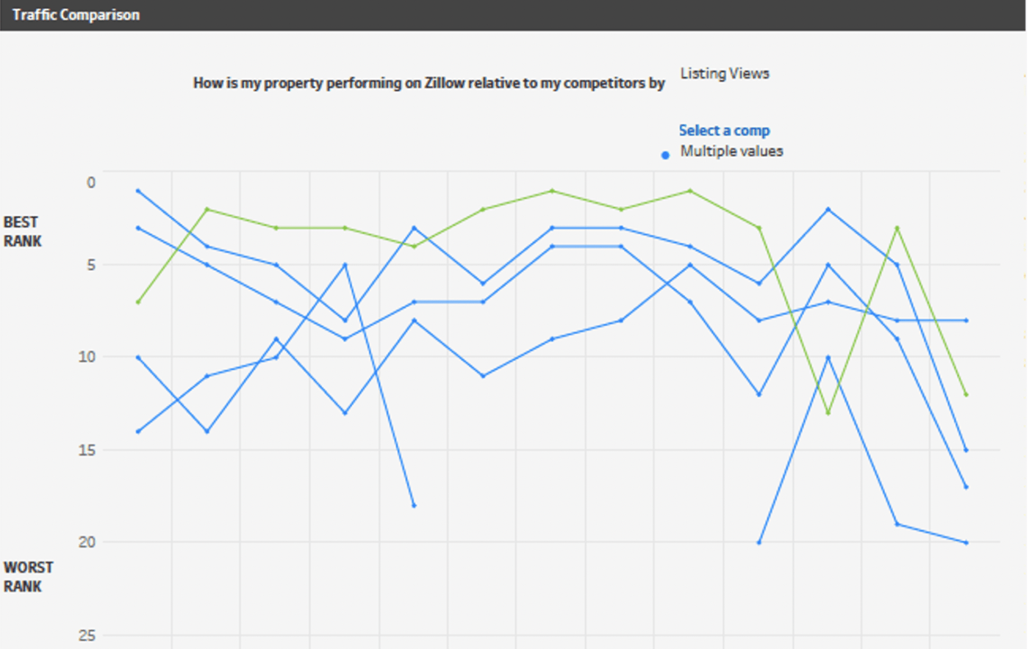Open the Multiple values comp filter

731,151
